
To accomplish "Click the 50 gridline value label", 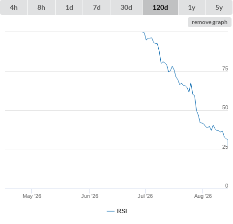I will point(225,107).
